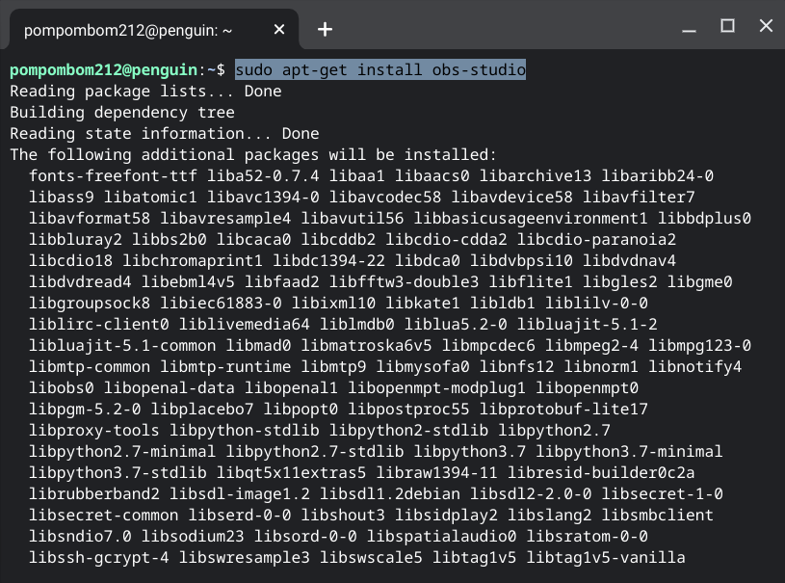The height and width of the screenshot is (583, 785).
Task: Click the package name libobs0
Action: pos(62,387)
